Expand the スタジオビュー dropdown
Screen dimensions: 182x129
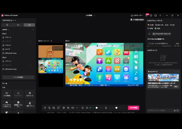tap(9, 20)
